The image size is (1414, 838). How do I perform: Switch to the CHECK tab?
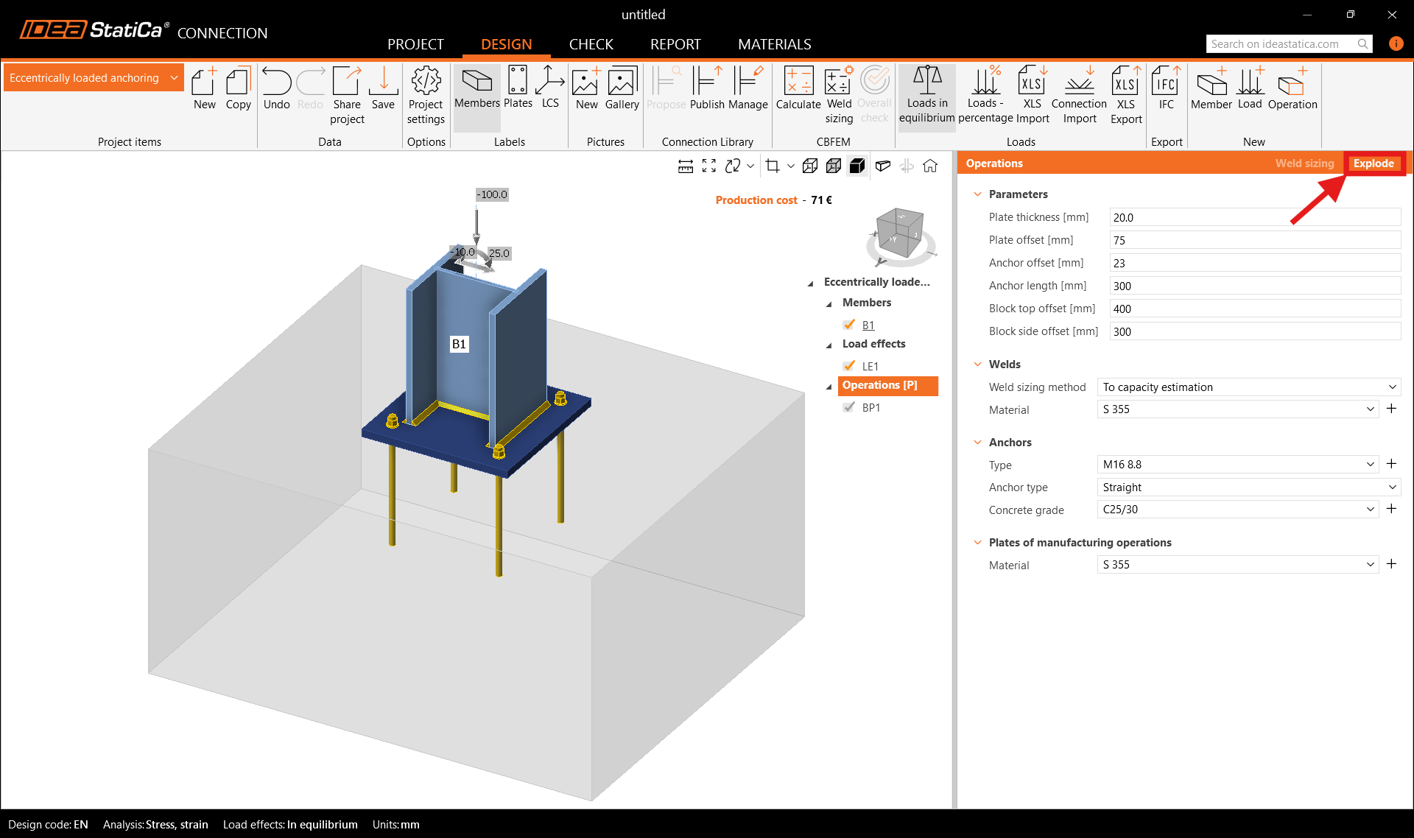pyautogui.click(x=591, y=44)
